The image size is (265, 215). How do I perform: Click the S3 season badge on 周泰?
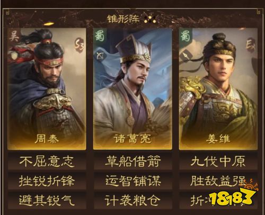point(79,45)
